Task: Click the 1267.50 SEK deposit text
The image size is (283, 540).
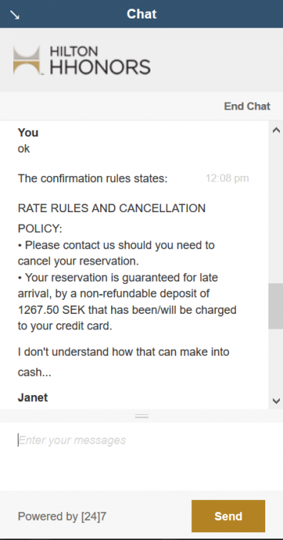Action: 39,310
